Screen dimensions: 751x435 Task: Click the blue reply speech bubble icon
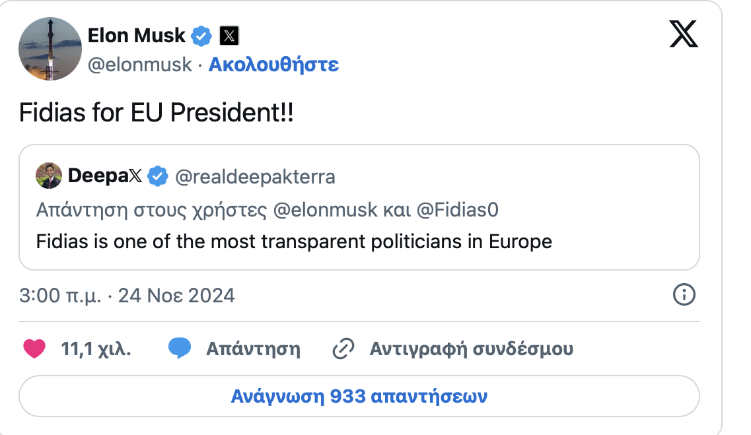[x=180, y=349]
